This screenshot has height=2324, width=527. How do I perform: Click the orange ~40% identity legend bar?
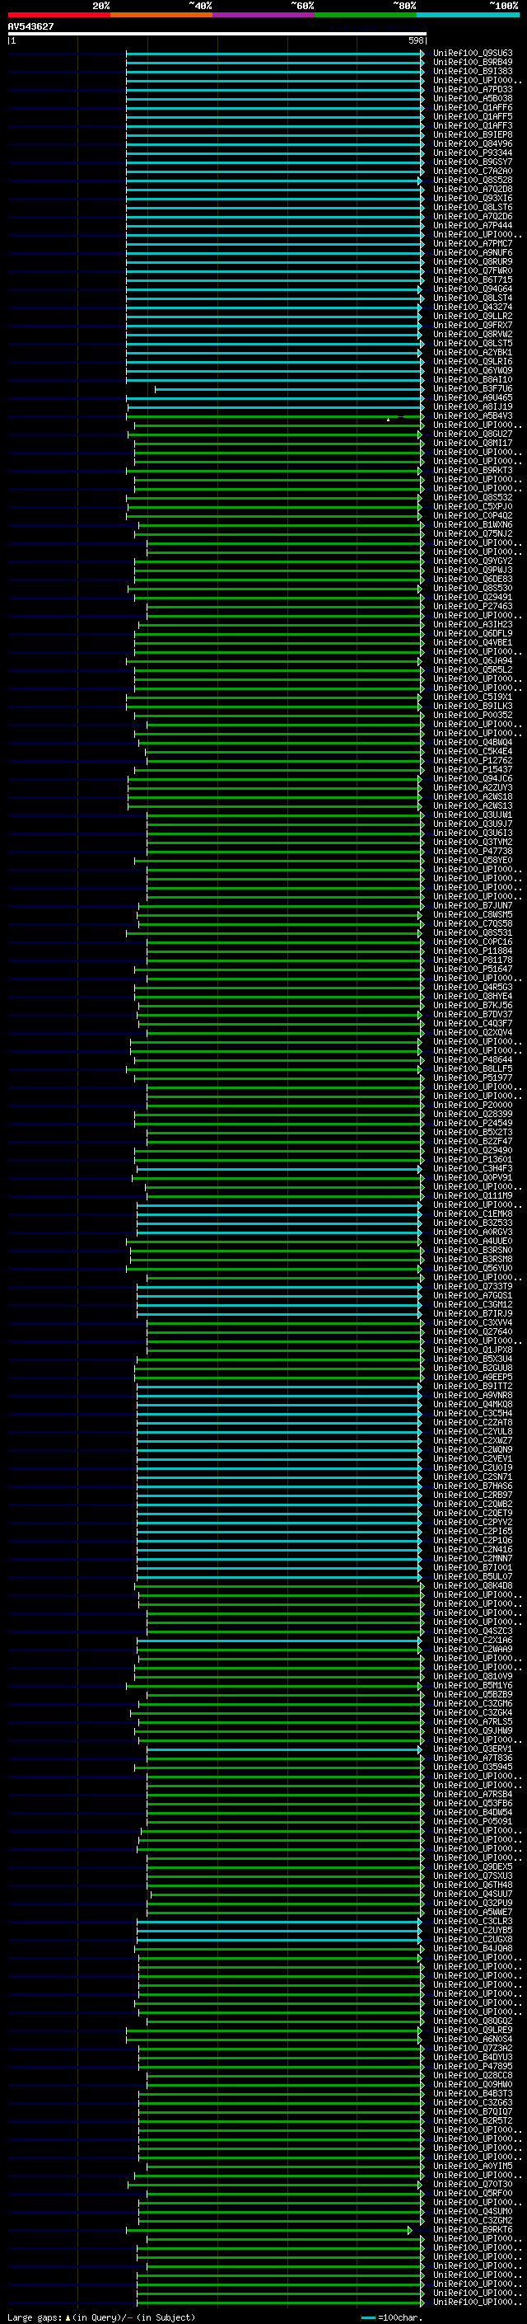point(161,15)
